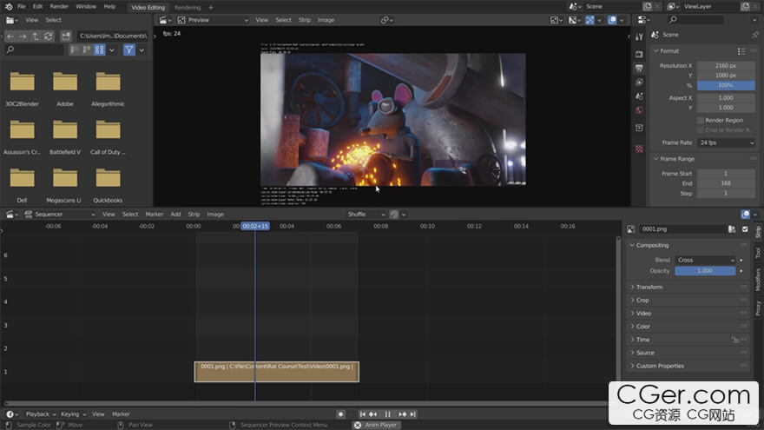Screen dimensions: 764x430
Task: Switch file browser to thumbnail display mode
Action: pos(99,50)
